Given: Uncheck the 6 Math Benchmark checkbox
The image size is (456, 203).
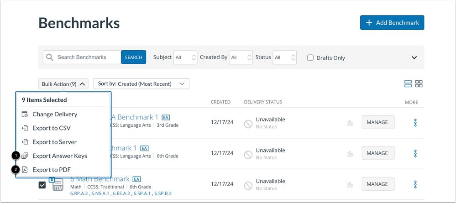Looking at the screenshot, I should 42,185.
